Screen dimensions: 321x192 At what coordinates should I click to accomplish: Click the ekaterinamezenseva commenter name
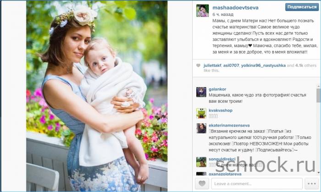(229, 126)
